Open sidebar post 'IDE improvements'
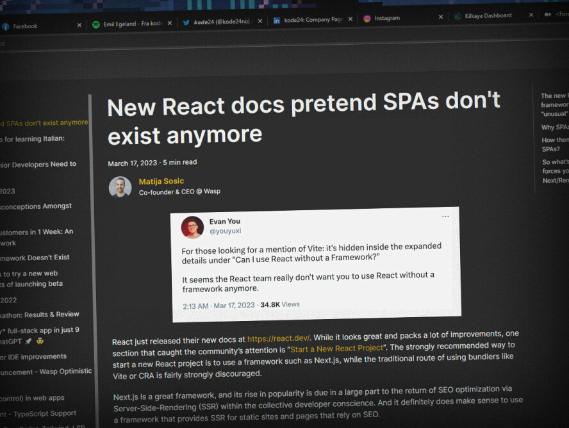Screen dimensions: 569x428 click(33, 357)
